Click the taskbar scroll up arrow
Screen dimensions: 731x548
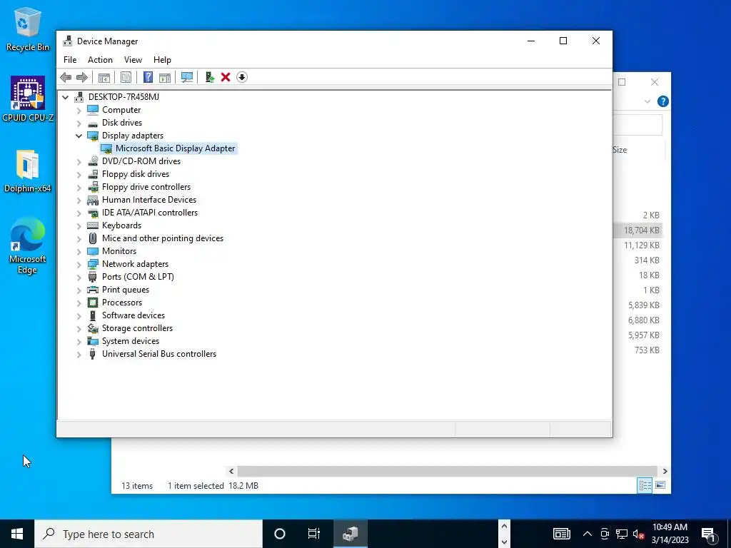tap(504, 527)
